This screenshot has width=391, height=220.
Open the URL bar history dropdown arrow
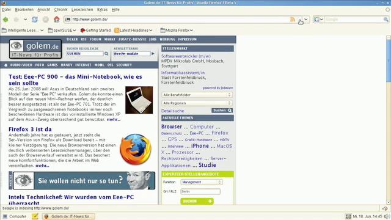coord(306,19)
